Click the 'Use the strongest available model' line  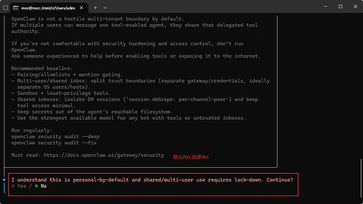click(x=128, y=118)
